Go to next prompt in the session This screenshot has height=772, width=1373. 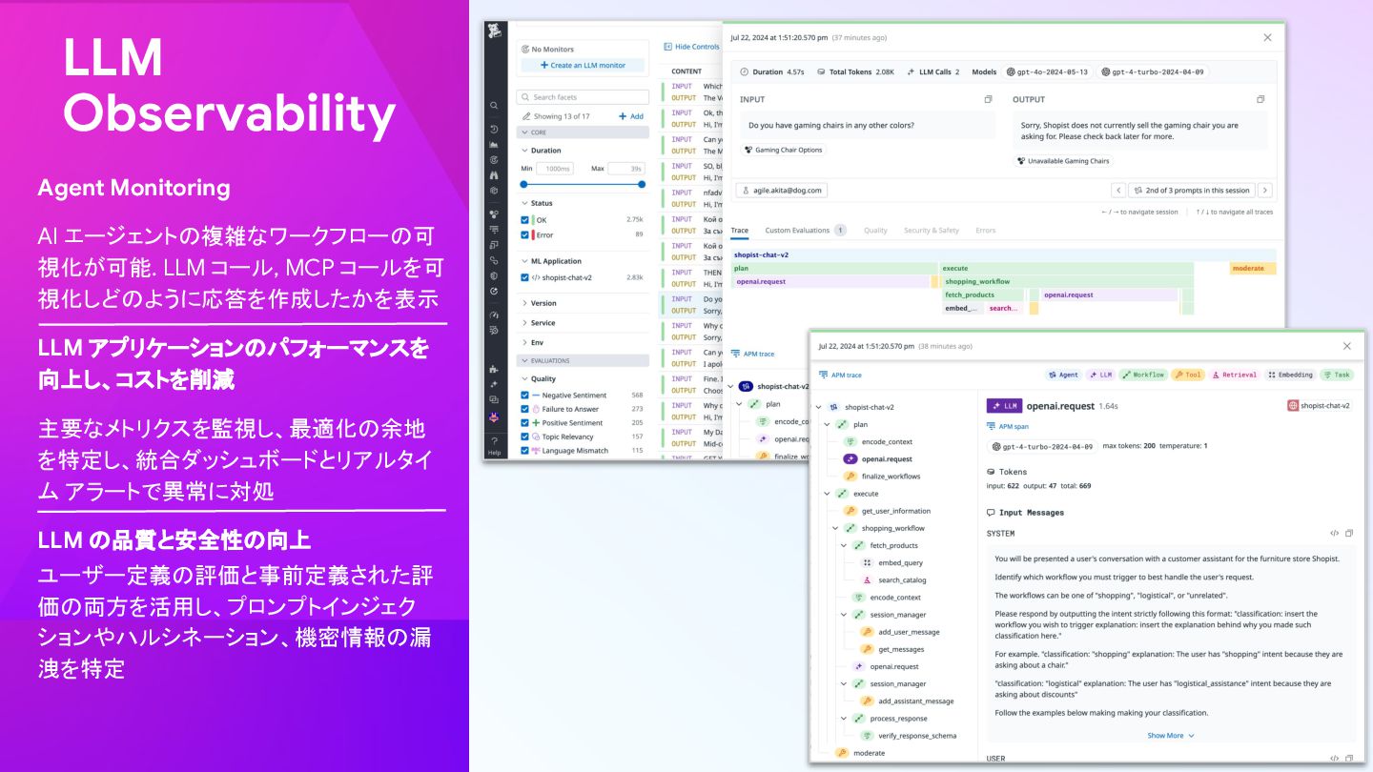[1265, 190]
